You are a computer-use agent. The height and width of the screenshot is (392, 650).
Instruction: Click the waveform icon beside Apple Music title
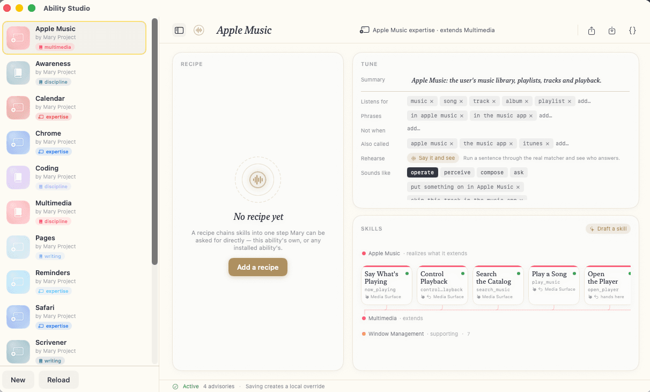(199, 31)
